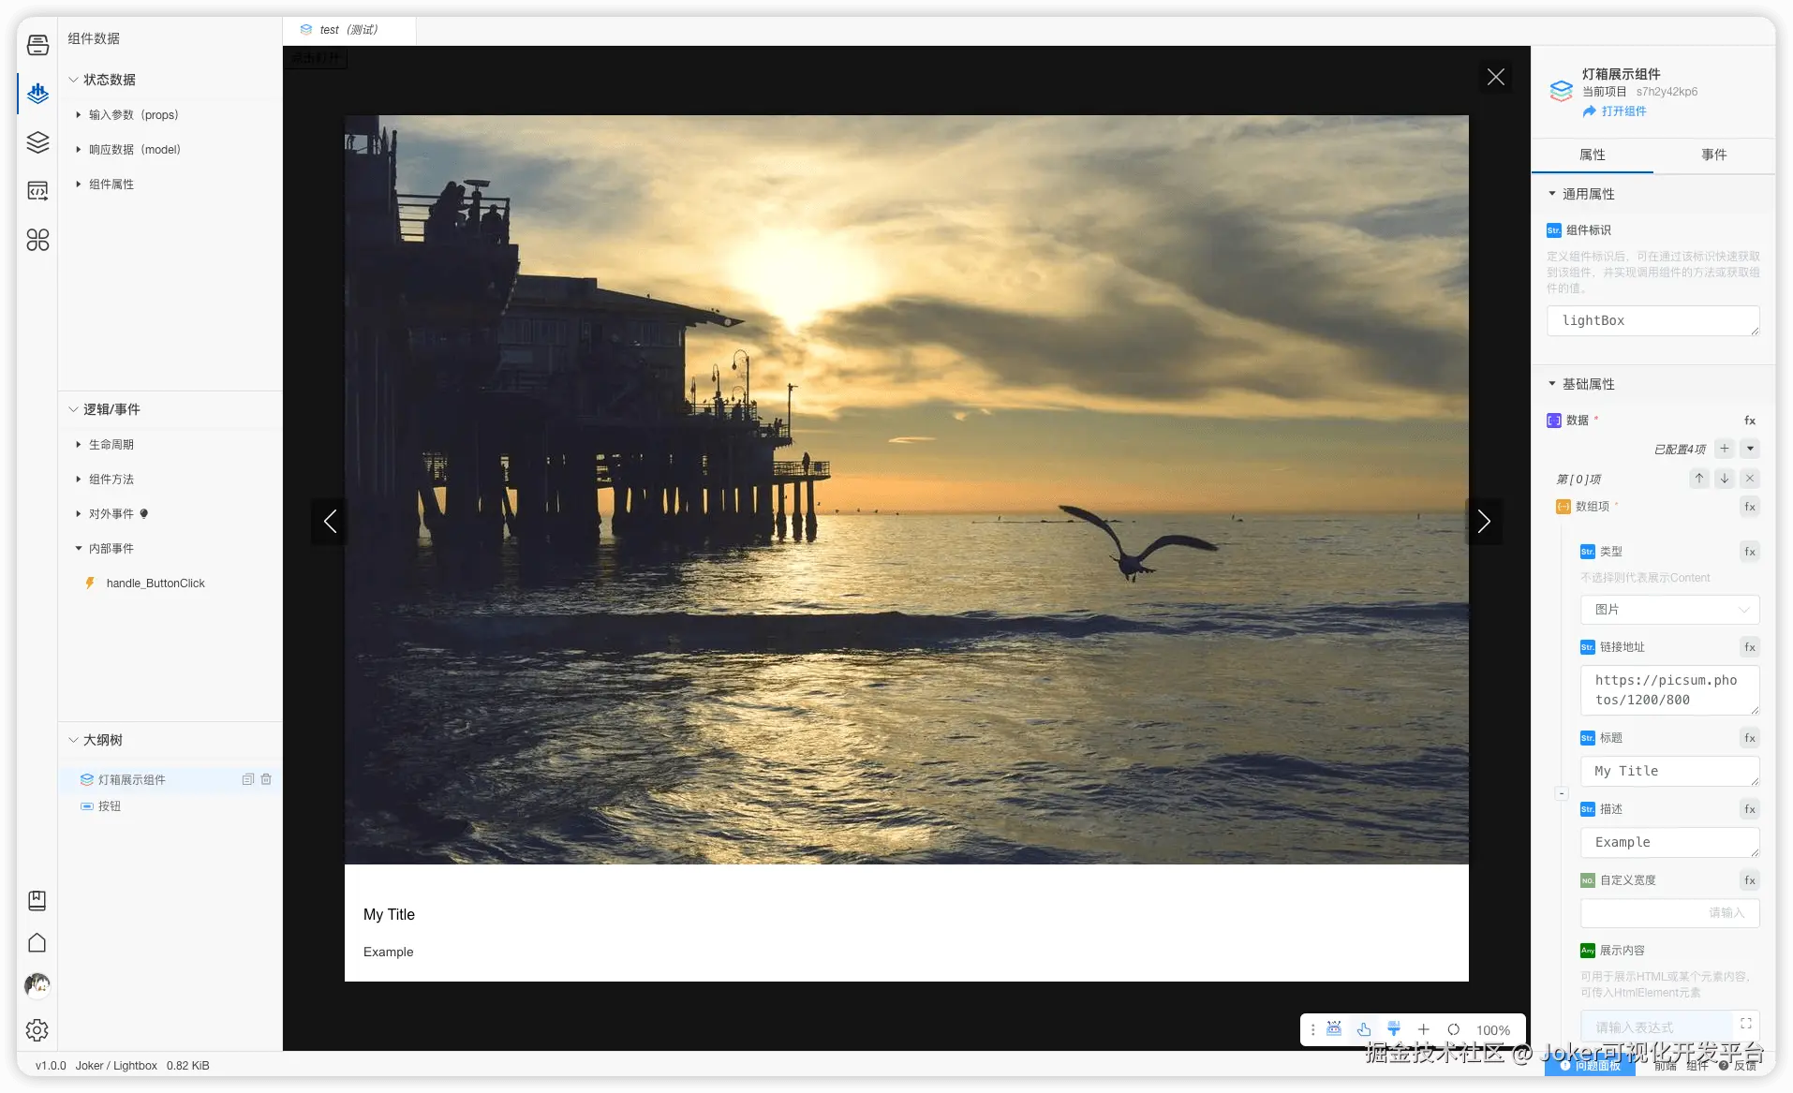
Task: Switch to the 属性 tab
Action: pos(1593,155)
